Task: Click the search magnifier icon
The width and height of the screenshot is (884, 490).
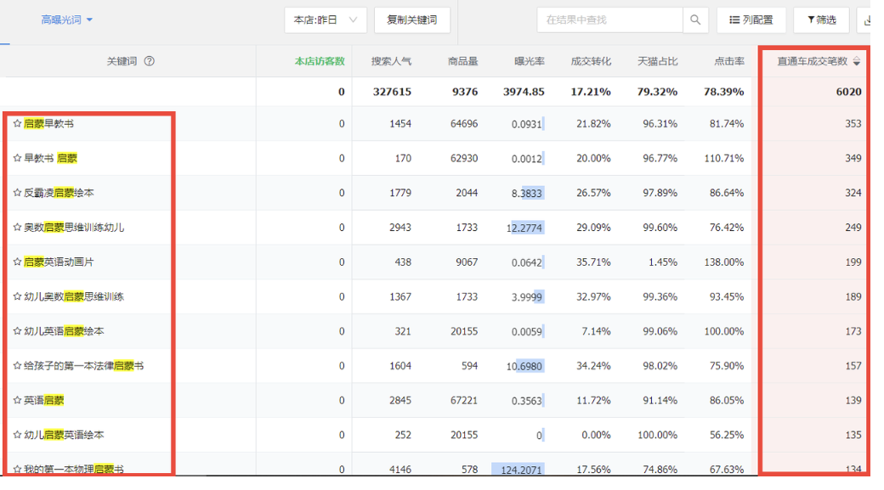Action: click(x=695, y=20)
